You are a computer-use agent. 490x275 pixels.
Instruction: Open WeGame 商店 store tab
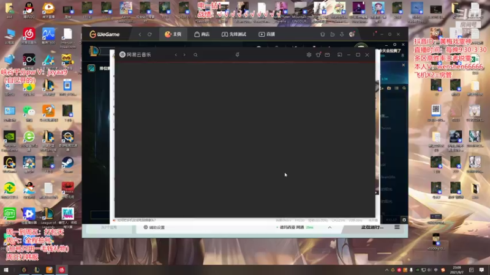coord(202,34)
